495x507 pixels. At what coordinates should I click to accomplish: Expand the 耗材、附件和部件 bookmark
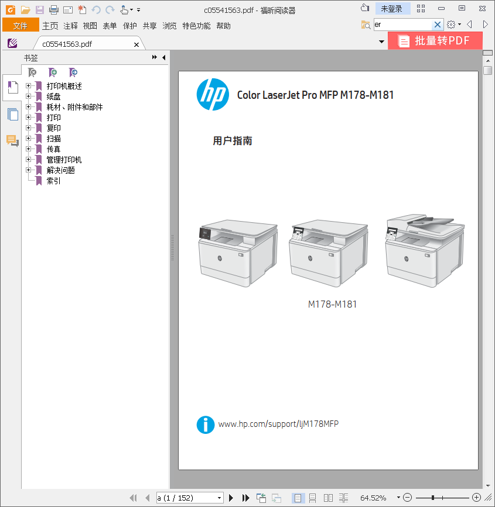point(29,106)
